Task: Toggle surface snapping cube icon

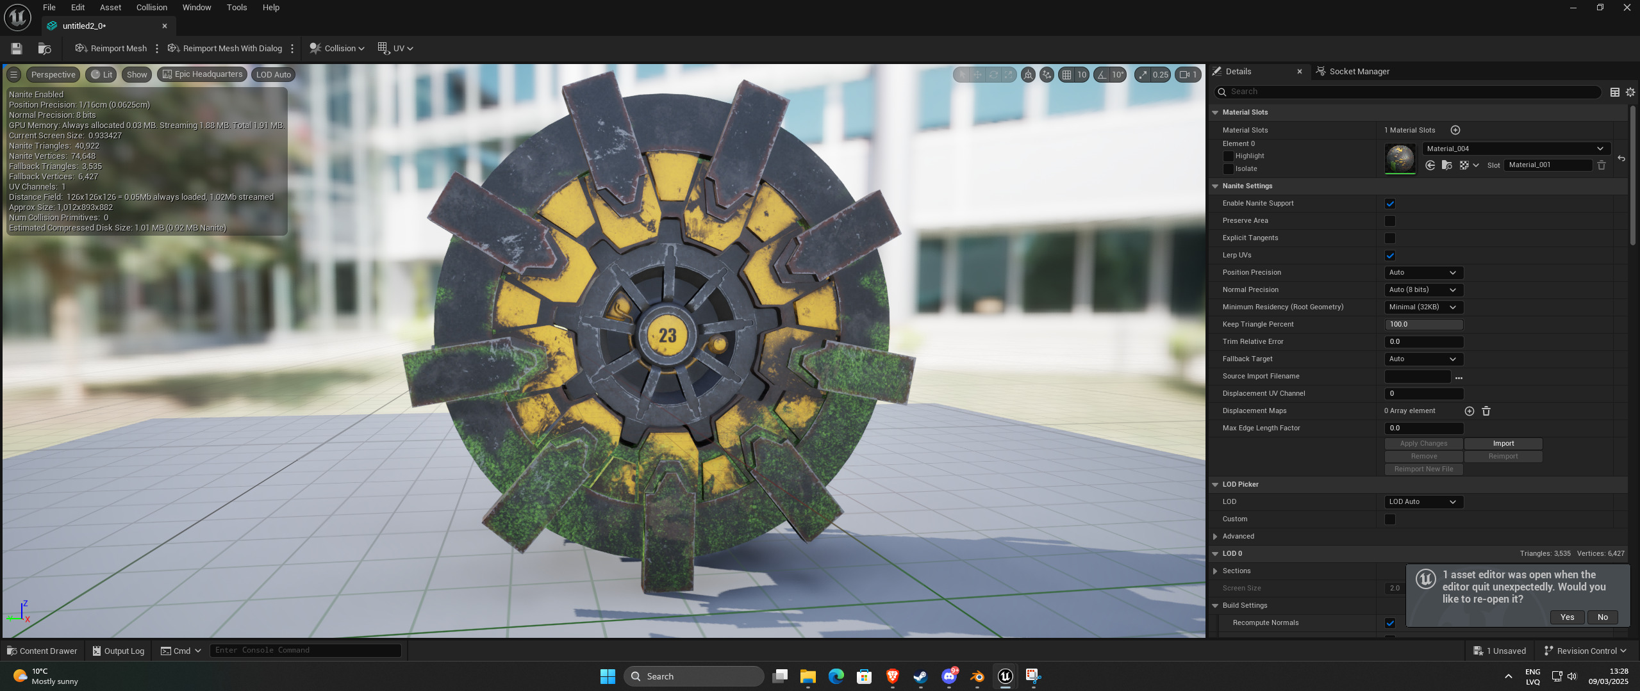Action: click(x=1028, y=75)
